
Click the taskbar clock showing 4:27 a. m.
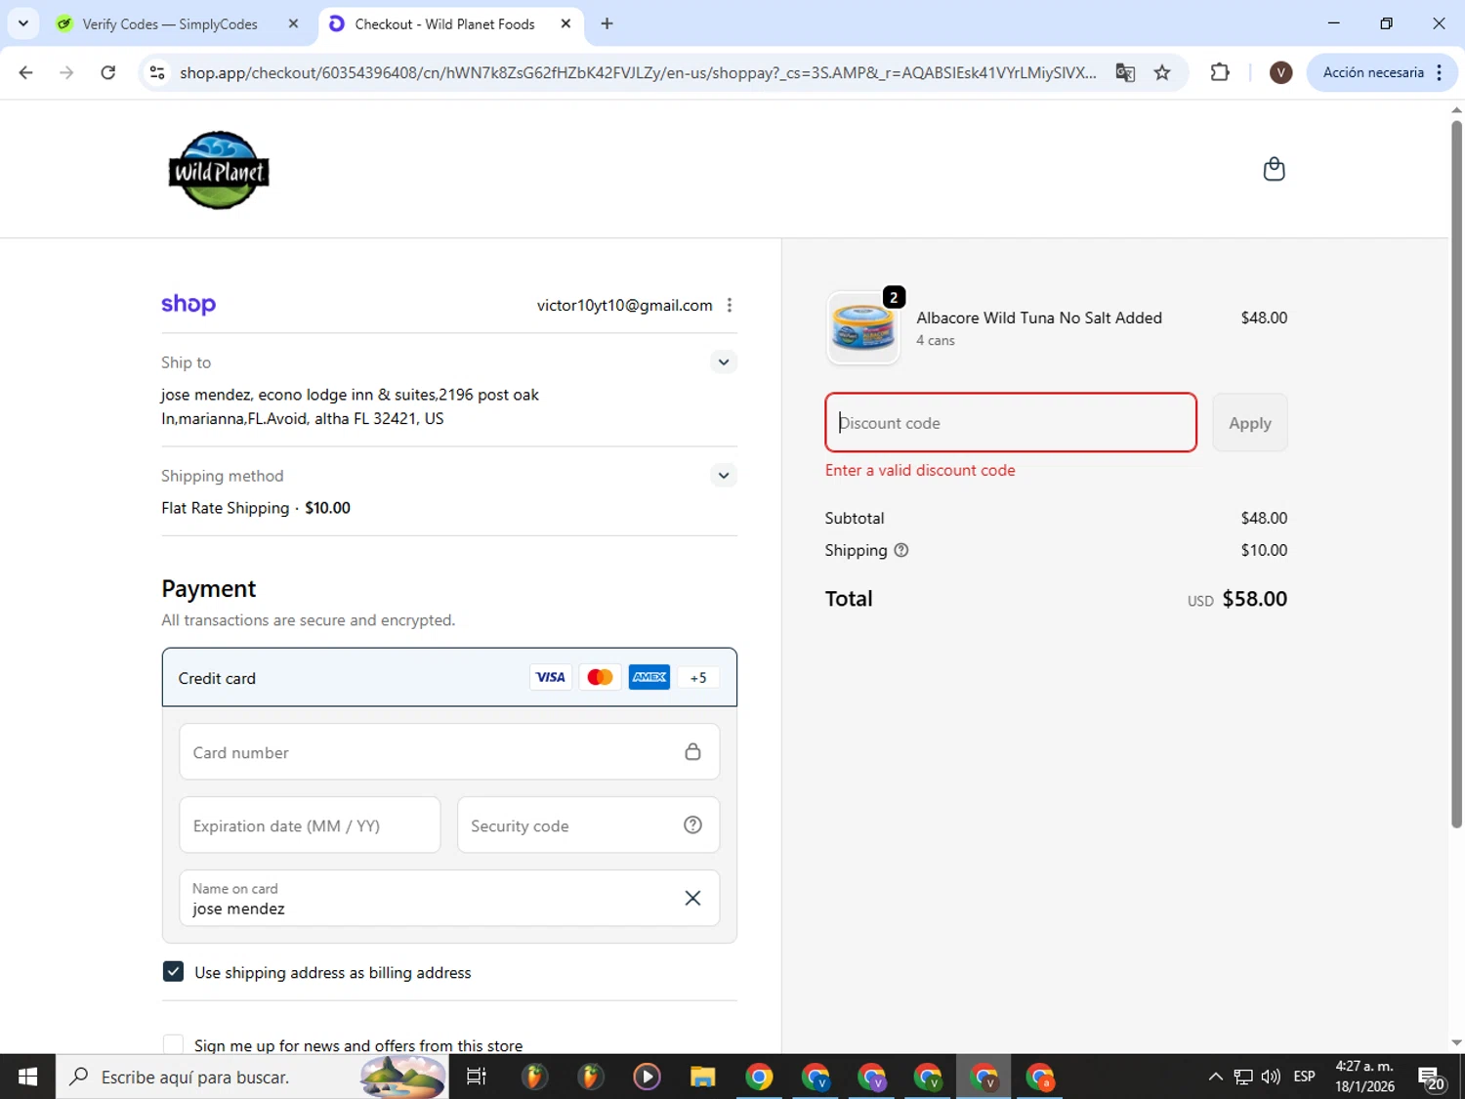(x=1364, y=1077)
